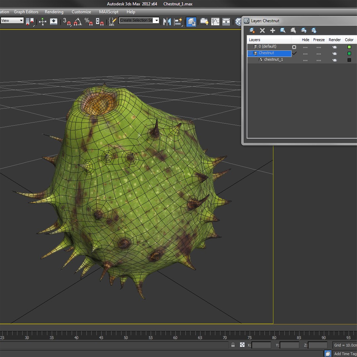Open the Schematic View

[226, 21]
